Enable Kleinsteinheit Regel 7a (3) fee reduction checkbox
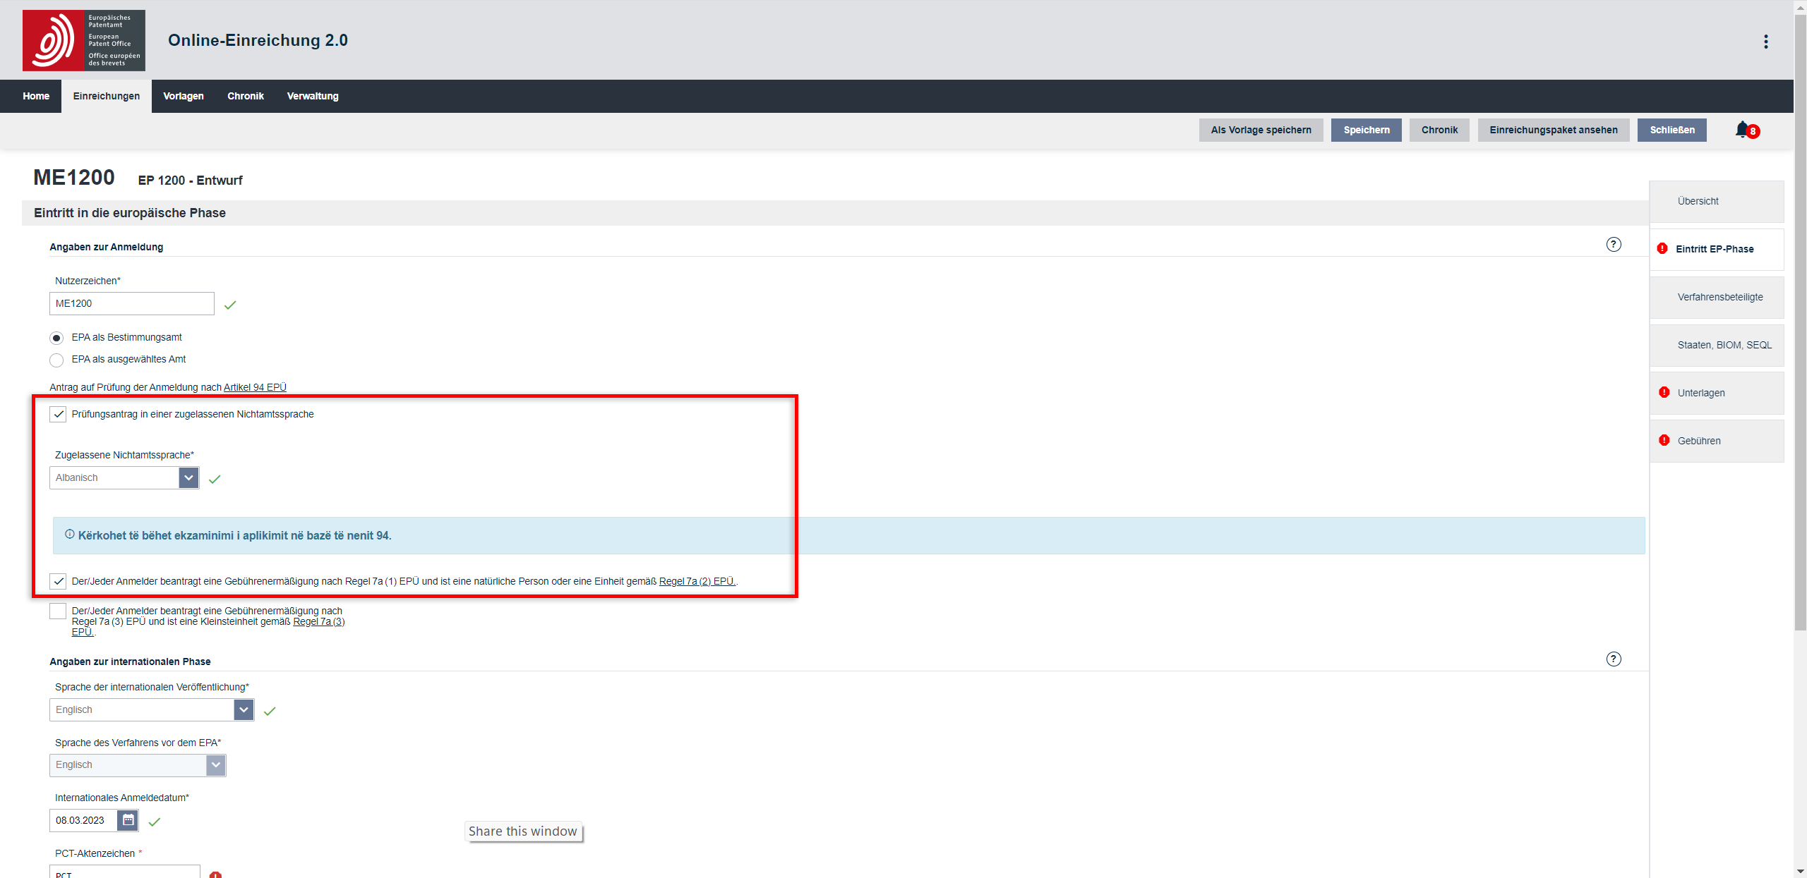Viewport: 1807px width, 878px height. click(x=58, y=611)
